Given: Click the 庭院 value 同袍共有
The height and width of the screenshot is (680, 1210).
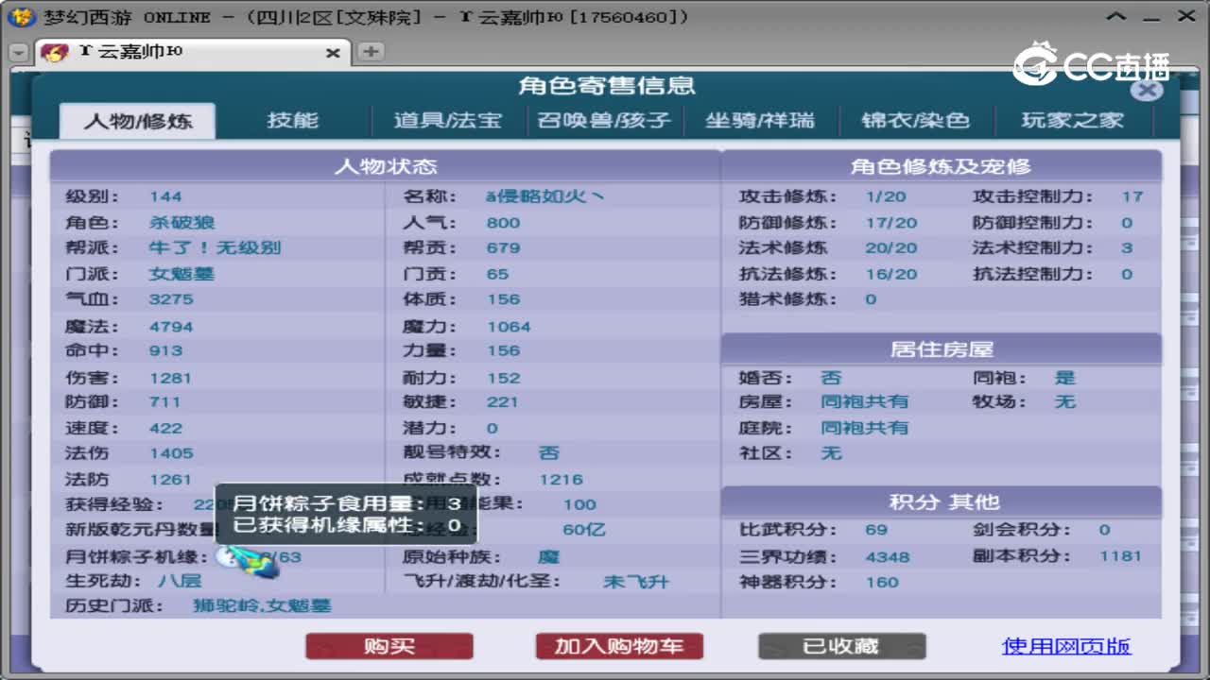Looking at the screenshot, I should [x=864, y=428].
